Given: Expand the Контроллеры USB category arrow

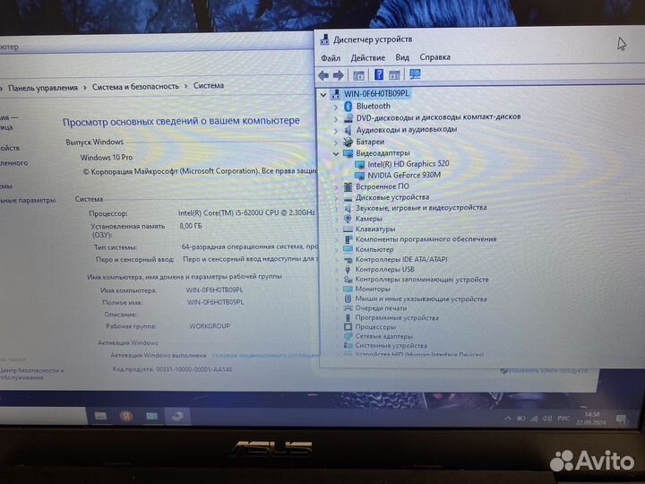Looking at the screenshot, I should 337,270.
